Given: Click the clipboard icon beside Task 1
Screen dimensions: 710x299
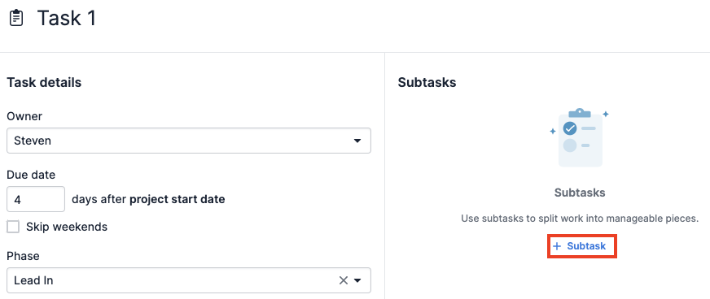Looking at the screenshot, I should pos(16,19).
